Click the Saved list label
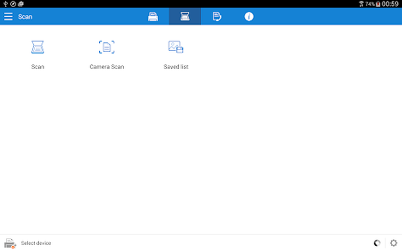Image resolution: width=402 pixels, height=251 pixels. [176, 67]
